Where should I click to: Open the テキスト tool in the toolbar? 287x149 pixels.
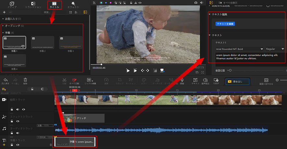195,81
